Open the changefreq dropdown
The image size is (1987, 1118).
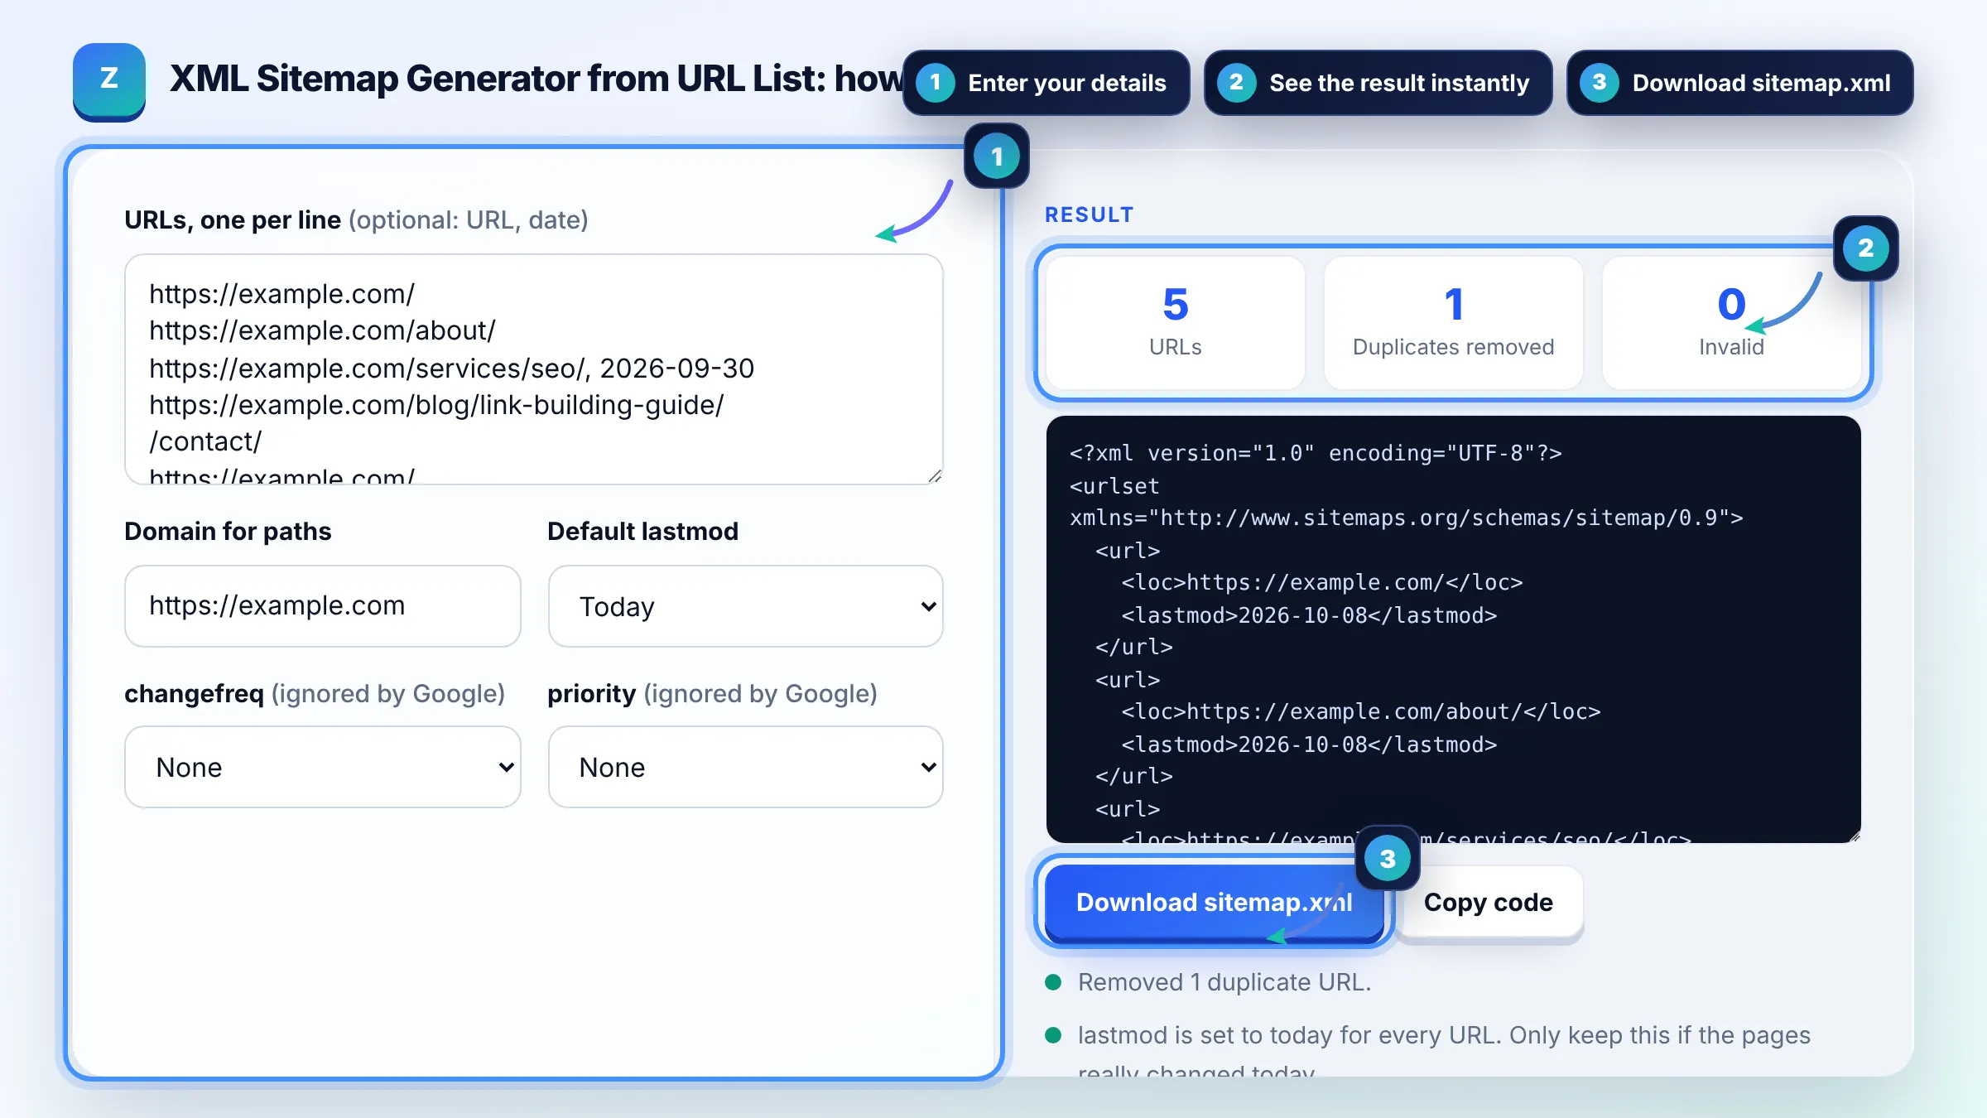[x=323, y=767]
